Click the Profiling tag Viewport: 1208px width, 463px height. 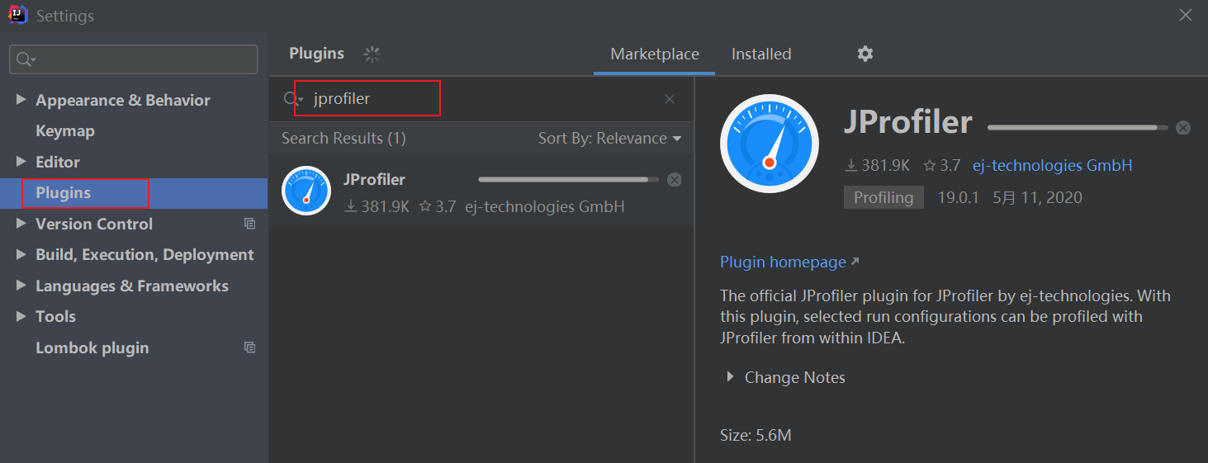(x=883, y=197)
